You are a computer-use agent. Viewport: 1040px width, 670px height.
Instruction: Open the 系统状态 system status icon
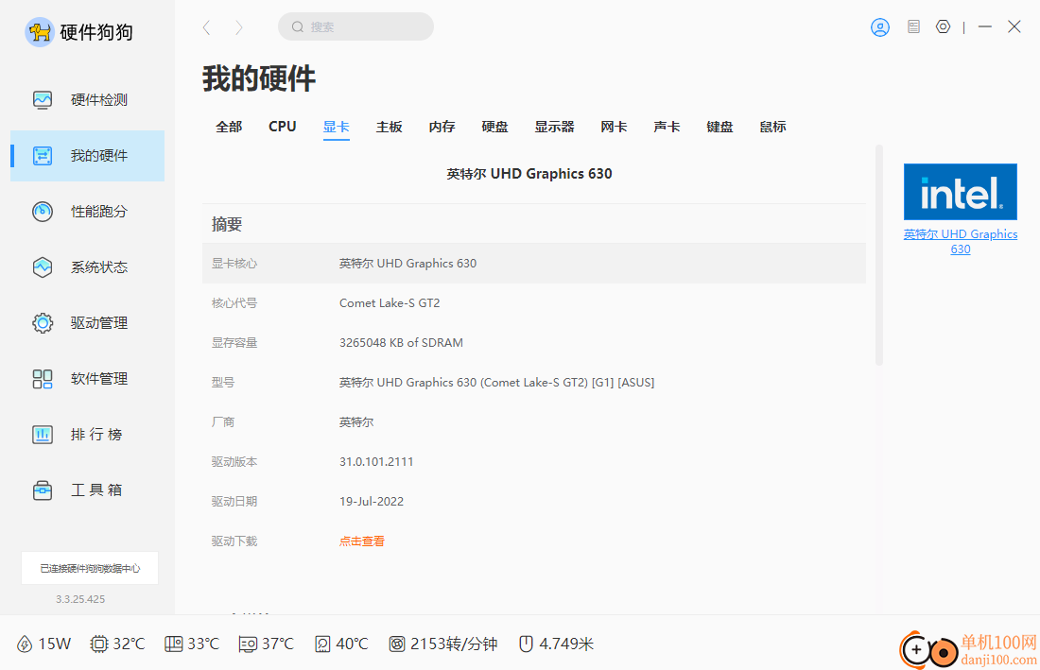pyautogui.click(x=43, y=267)
